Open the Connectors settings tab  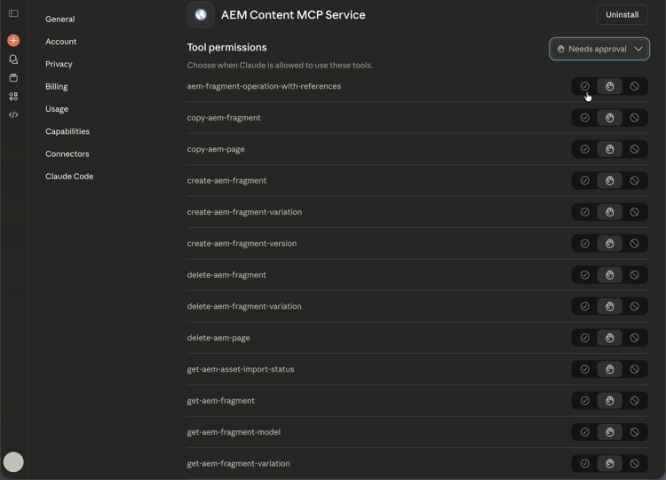pos(67,153)
